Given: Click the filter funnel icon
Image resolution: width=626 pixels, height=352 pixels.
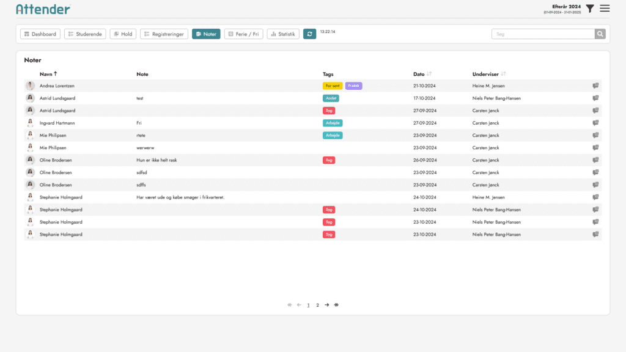Looking at the screenshot, I should point(589,9).
